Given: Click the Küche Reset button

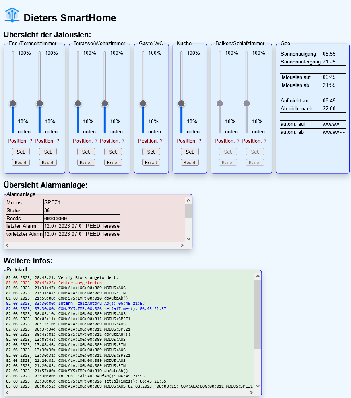Looking at the screenshot, I should point(190,162).
